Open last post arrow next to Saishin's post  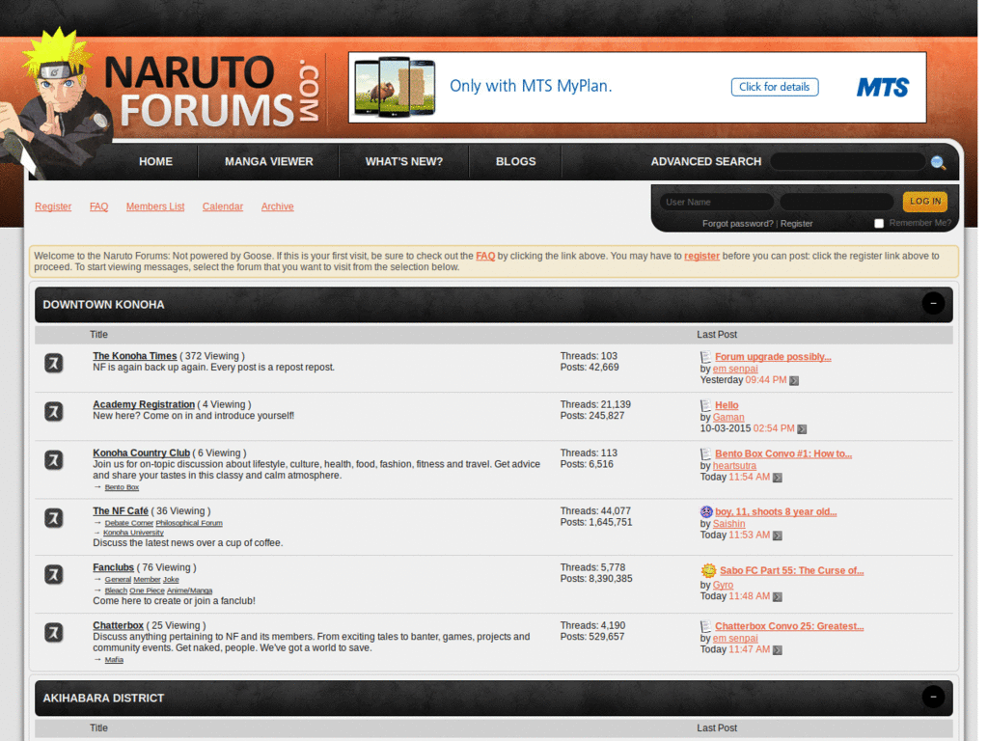[x=778, y=535]
